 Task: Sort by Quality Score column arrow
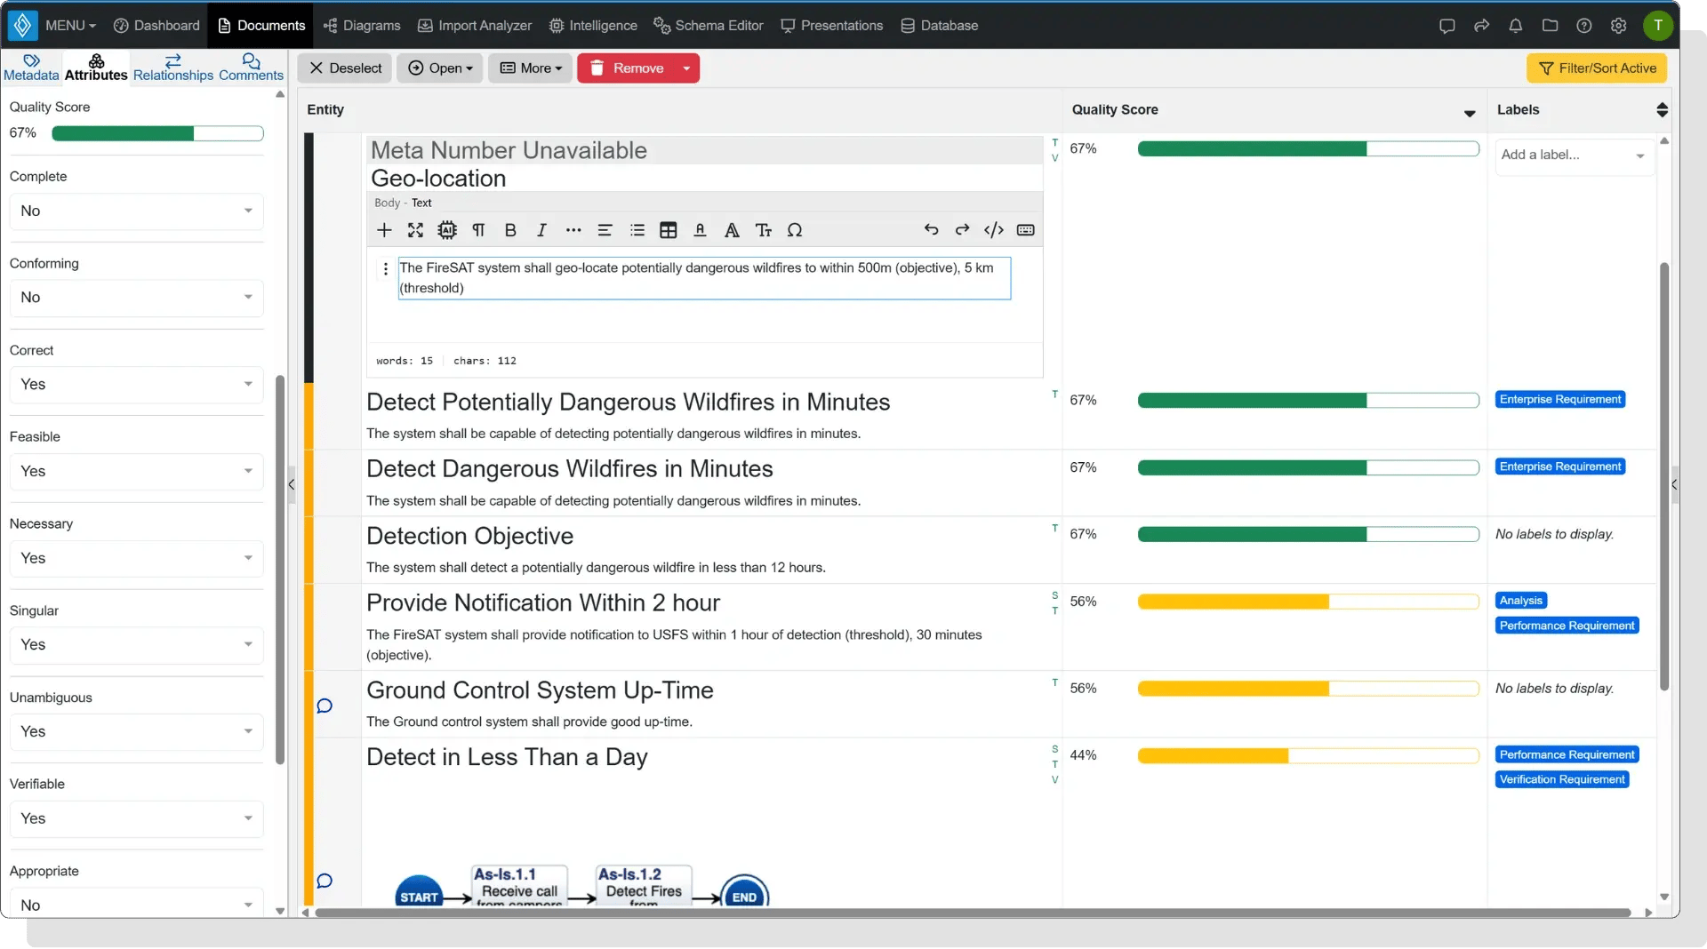pos(1470,113)
